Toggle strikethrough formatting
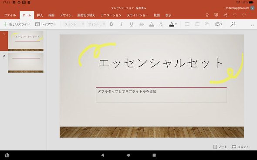Viewport: 257px width, 160px height. click(x=142, y=24)
